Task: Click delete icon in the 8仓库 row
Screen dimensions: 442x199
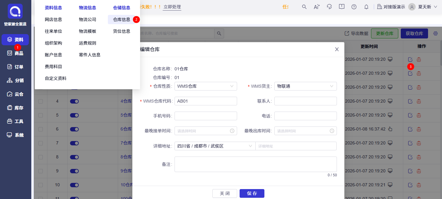Action: [x=419, y=157]
